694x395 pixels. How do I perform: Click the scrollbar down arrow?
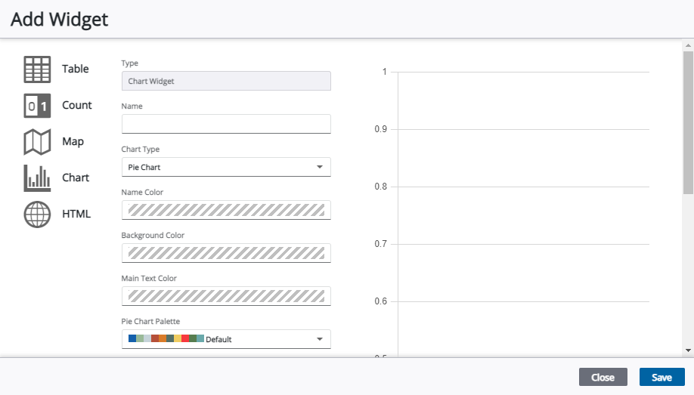click(x=687, y=350)
